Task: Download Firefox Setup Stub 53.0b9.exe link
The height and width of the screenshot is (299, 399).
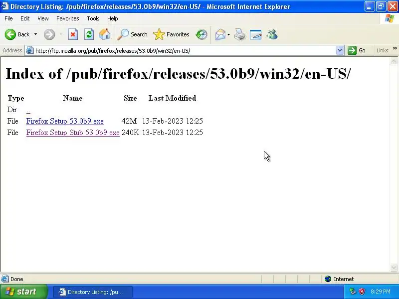Action: 73,133
